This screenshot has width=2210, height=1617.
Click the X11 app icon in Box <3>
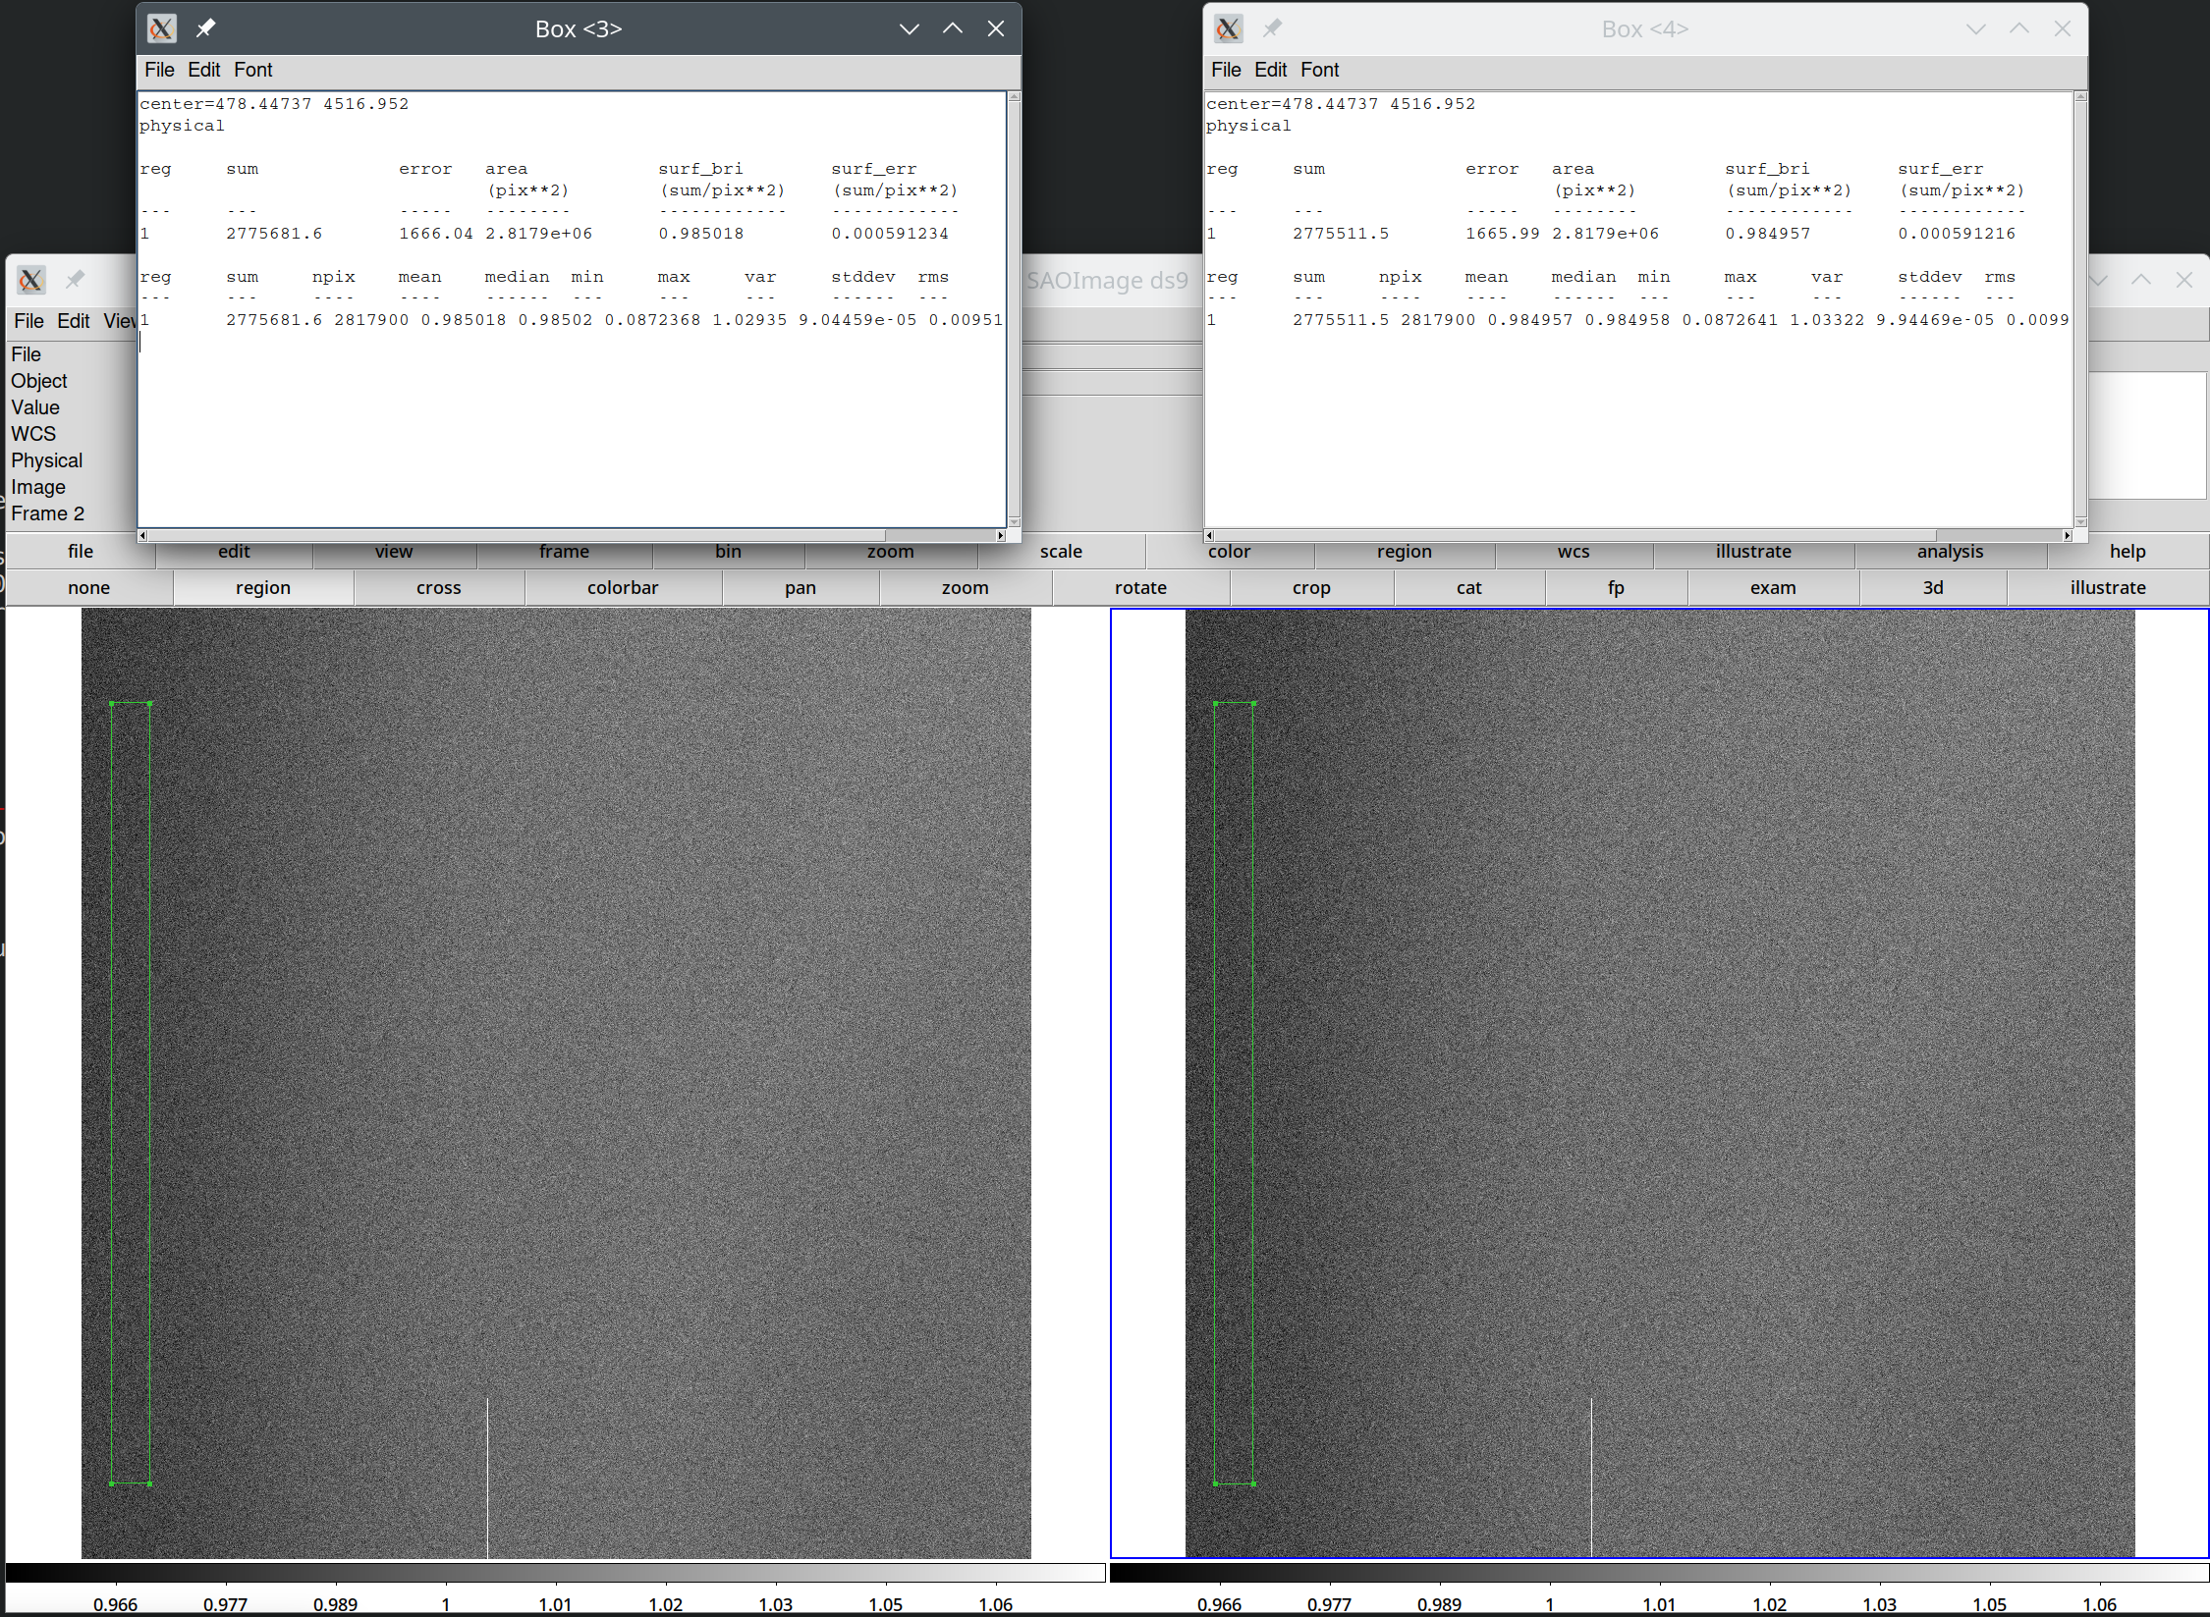[162, 28]
